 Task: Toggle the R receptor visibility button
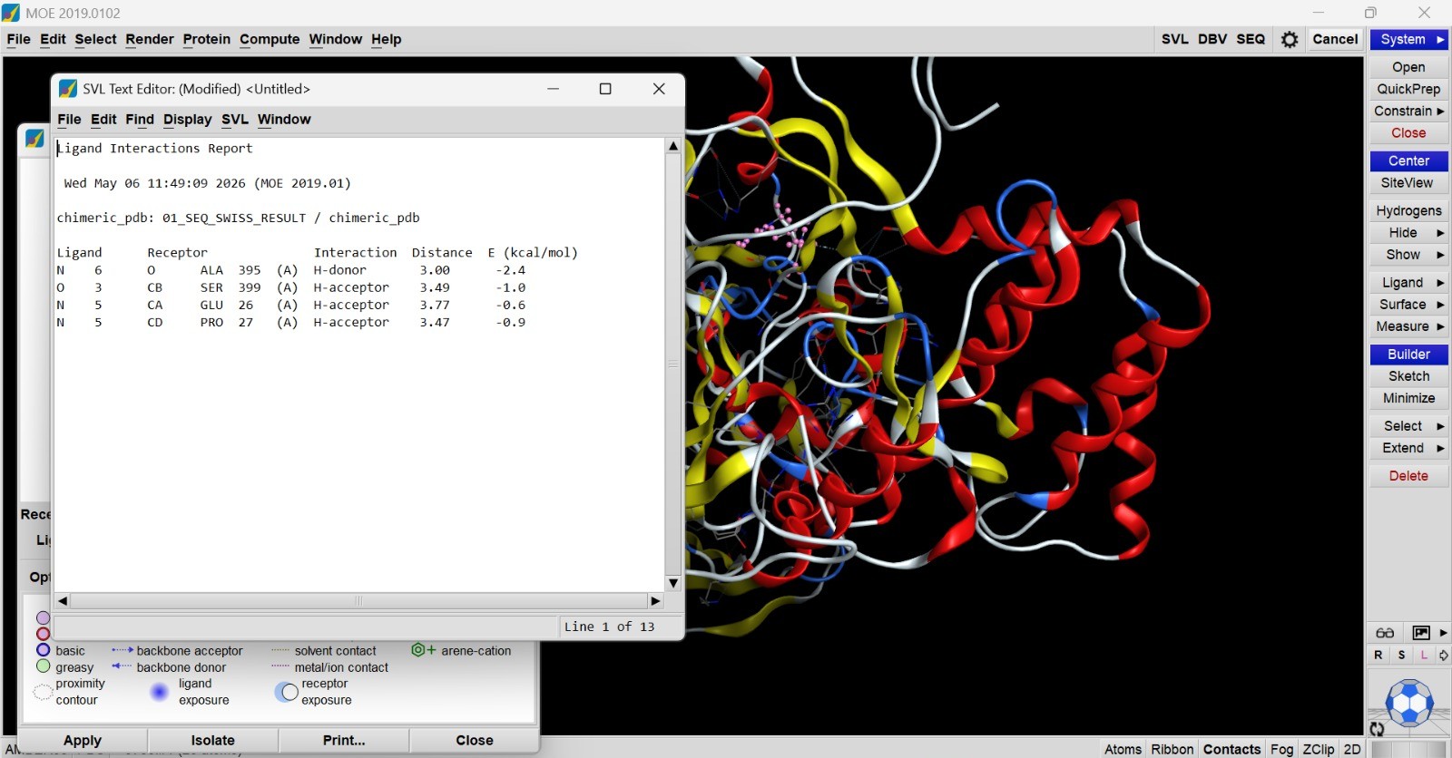pyautogui.click(x=1378, y=655)
